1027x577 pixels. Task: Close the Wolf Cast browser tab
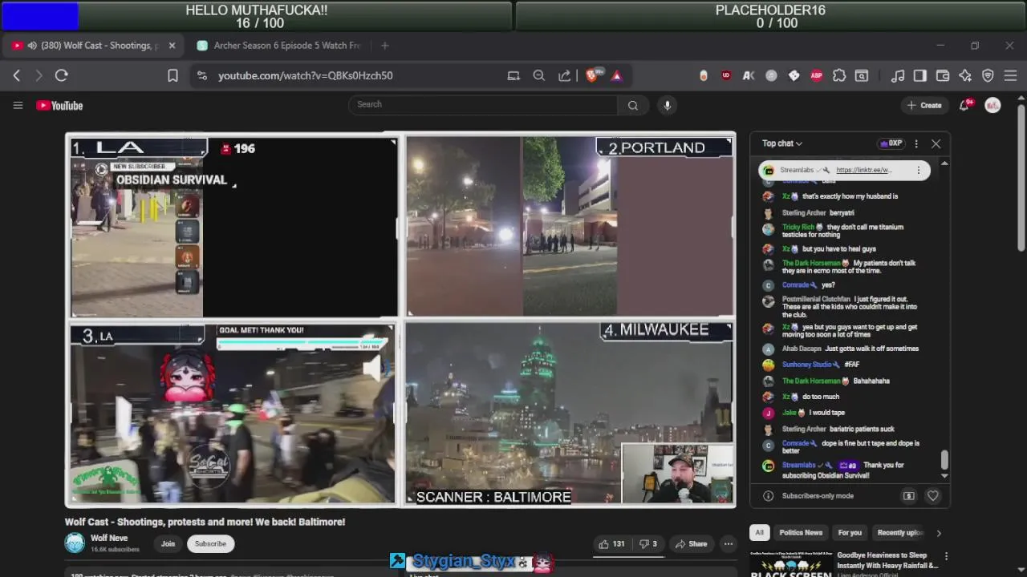click(173, 46)
